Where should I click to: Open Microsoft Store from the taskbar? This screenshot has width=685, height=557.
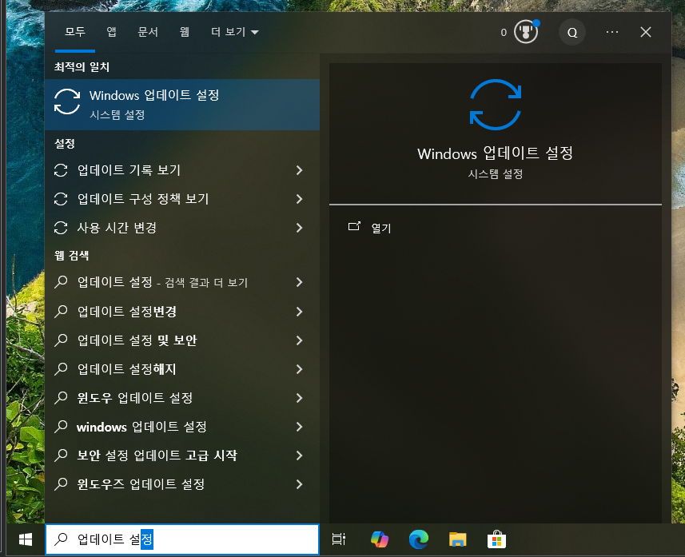[x=497, y=539]
